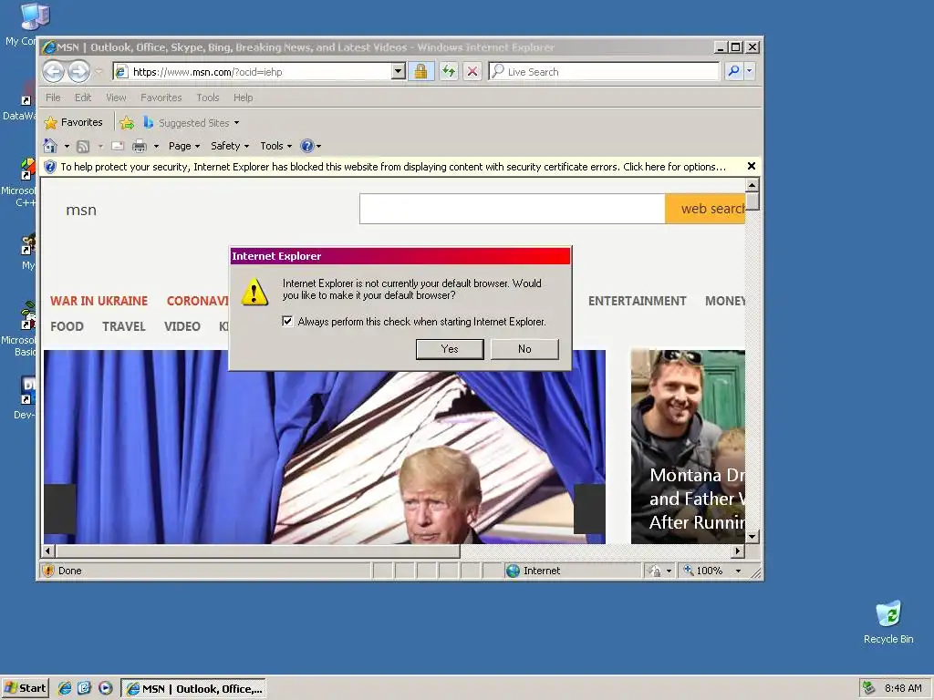Viewport: 934px width, 700px height.
Task: Close the security information bar
Action: 752,166
